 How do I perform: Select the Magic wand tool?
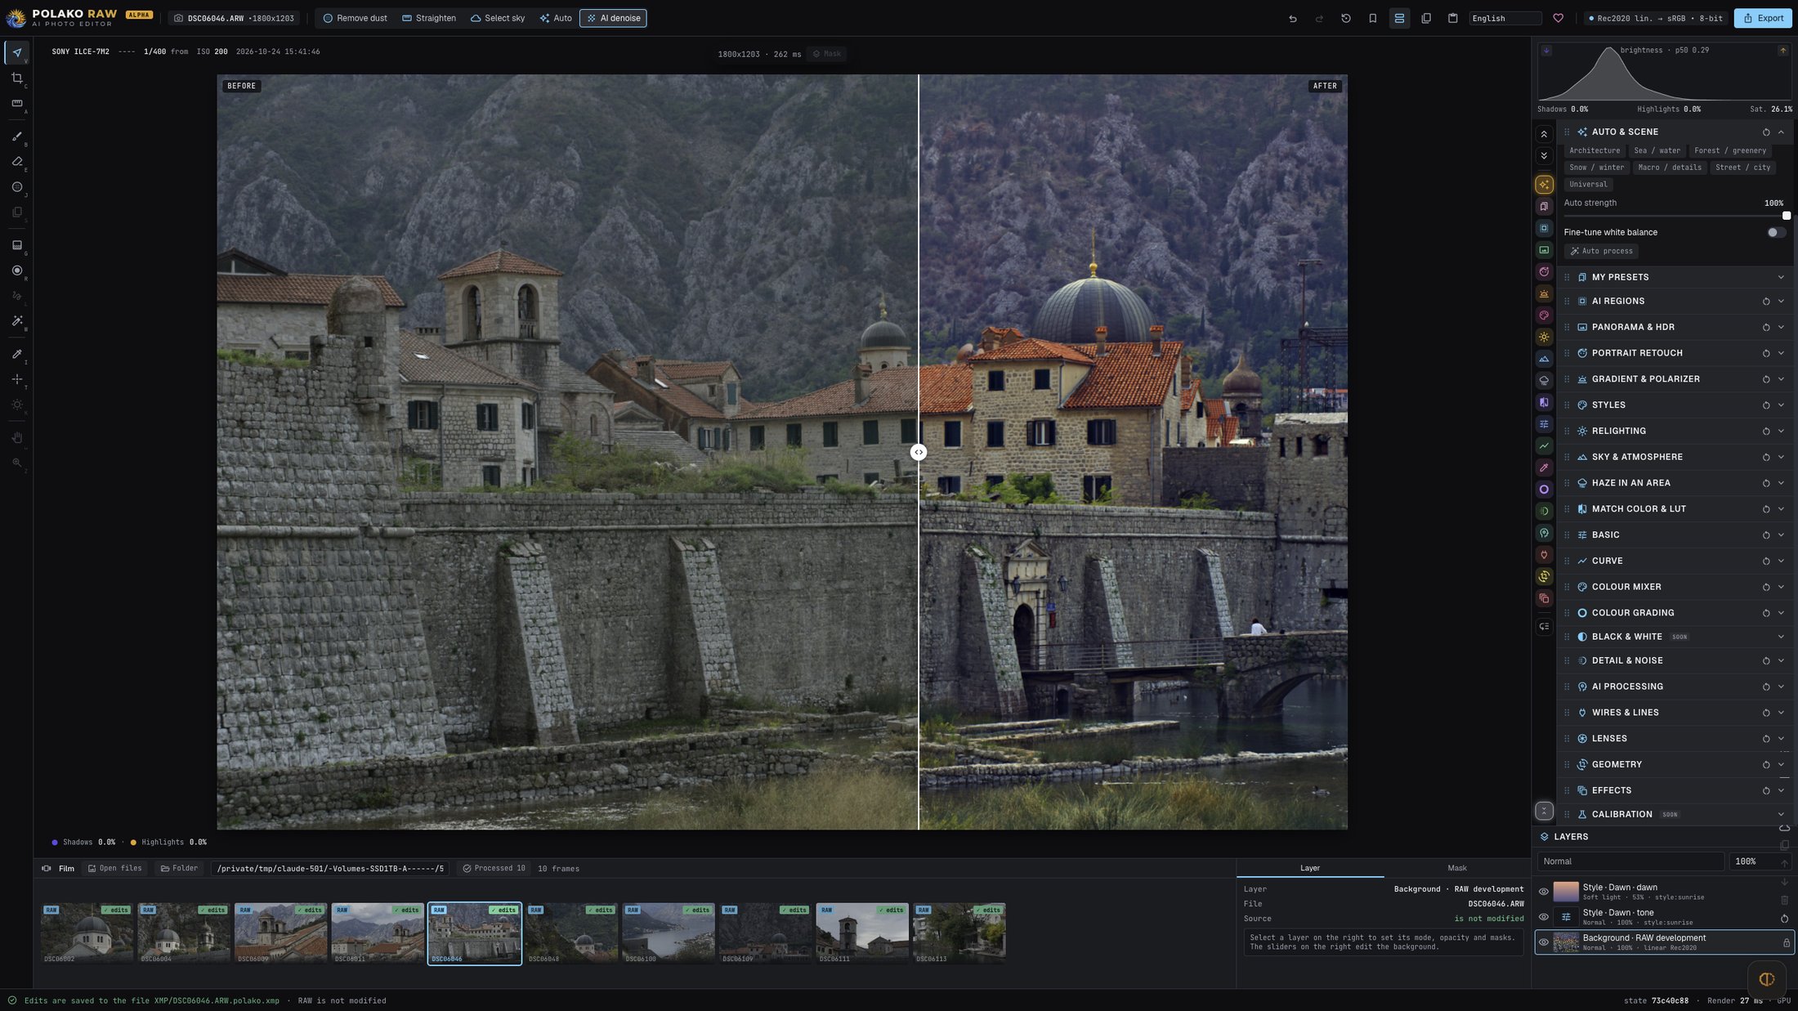[x=17, y=321]
